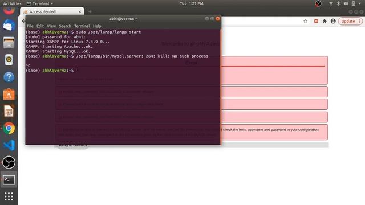Select the Terminal icon in dock
The height and width of the screenshot is (205, 365).
tap(9, 179)
